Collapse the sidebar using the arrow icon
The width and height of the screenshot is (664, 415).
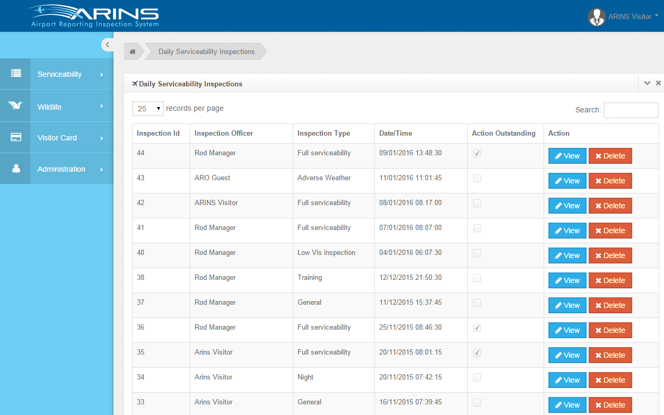(x=108, y=45)
